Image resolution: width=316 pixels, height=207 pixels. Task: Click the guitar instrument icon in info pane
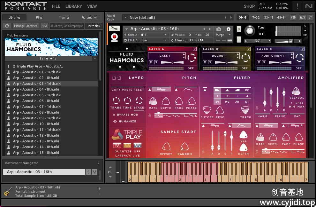(8, 191)
